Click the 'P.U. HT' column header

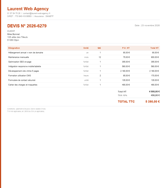coord(126,48)
